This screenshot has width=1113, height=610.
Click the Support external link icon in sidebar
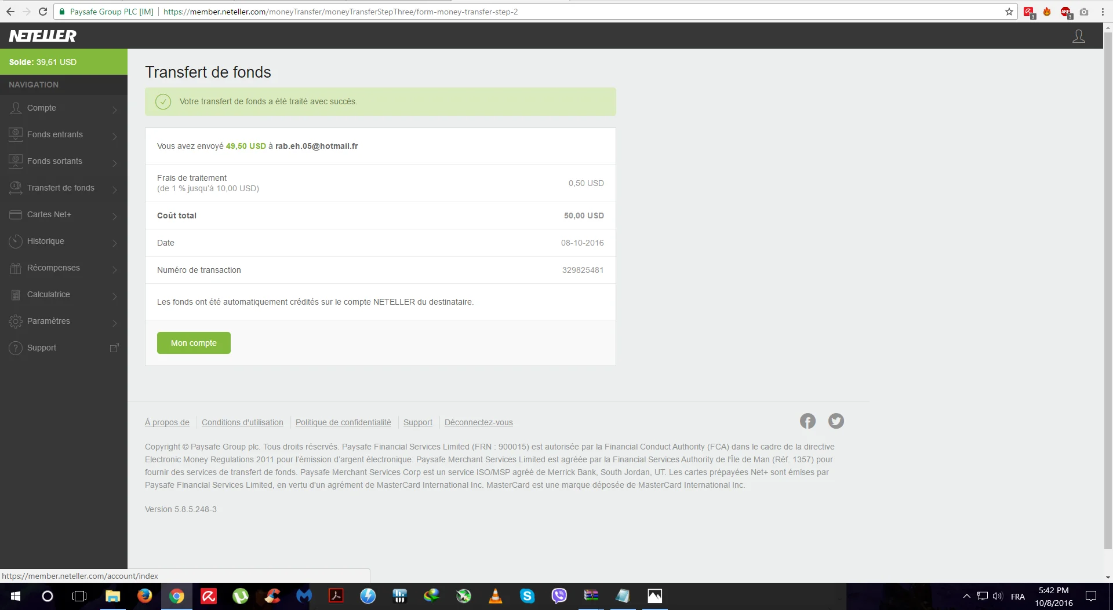(114, 348)
